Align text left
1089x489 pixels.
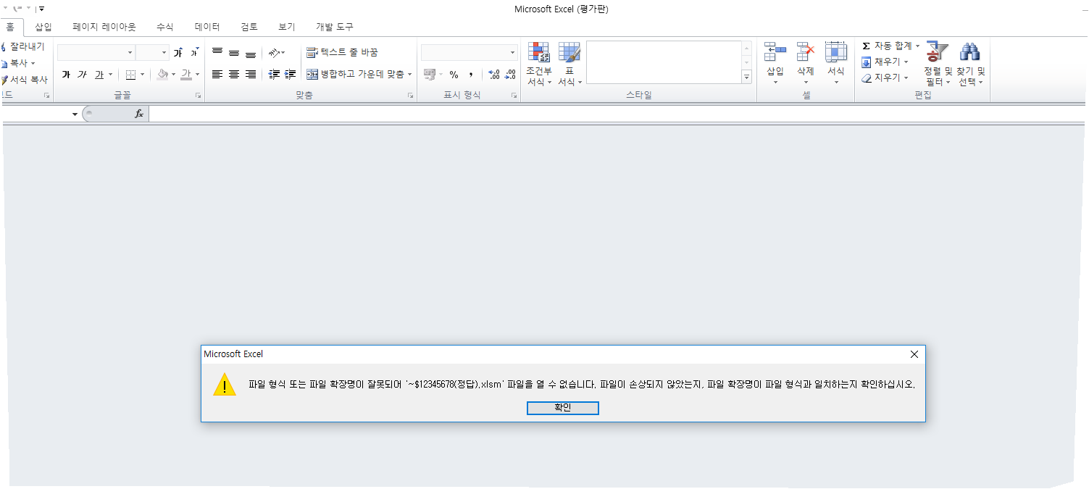(x=217, y=75)
